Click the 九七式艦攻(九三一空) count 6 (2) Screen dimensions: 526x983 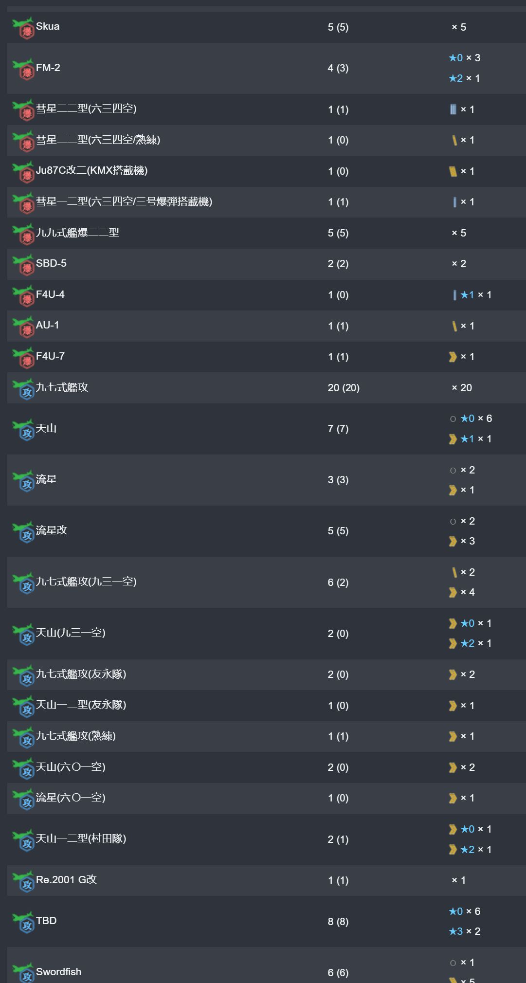[338, 583]
